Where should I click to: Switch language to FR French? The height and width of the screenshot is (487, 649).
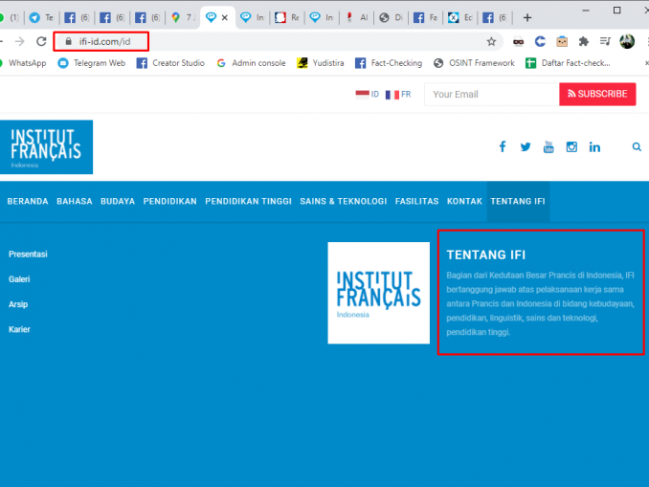pyautogui.click(x=398, y=95)
